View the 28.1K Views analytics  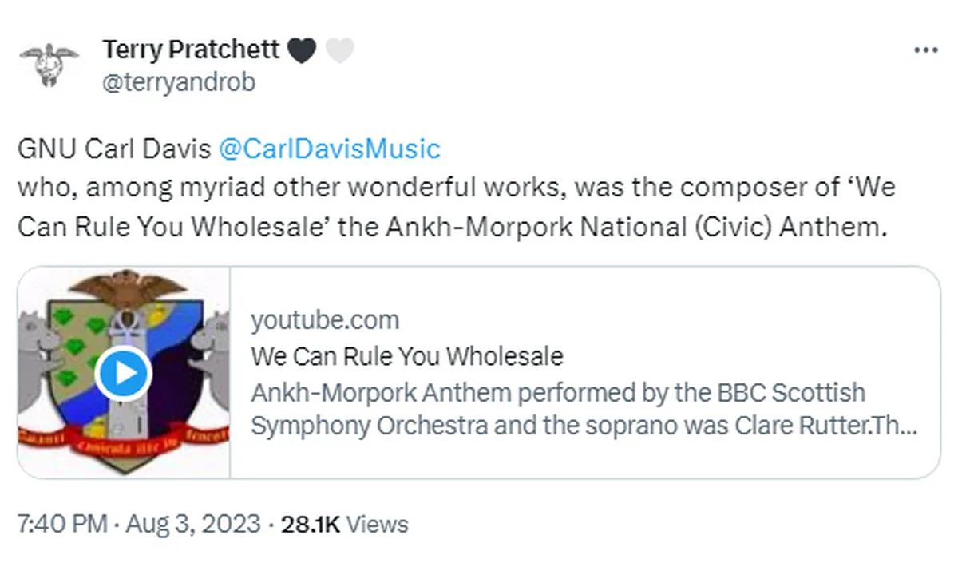343,525
